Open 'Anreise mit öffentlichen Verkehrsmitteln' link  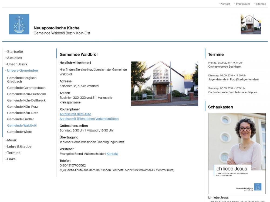(x=89, y=119)
